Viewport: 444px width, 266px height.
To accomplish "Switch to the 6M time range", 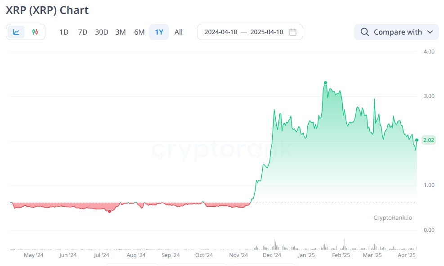I will coord(139,32).
